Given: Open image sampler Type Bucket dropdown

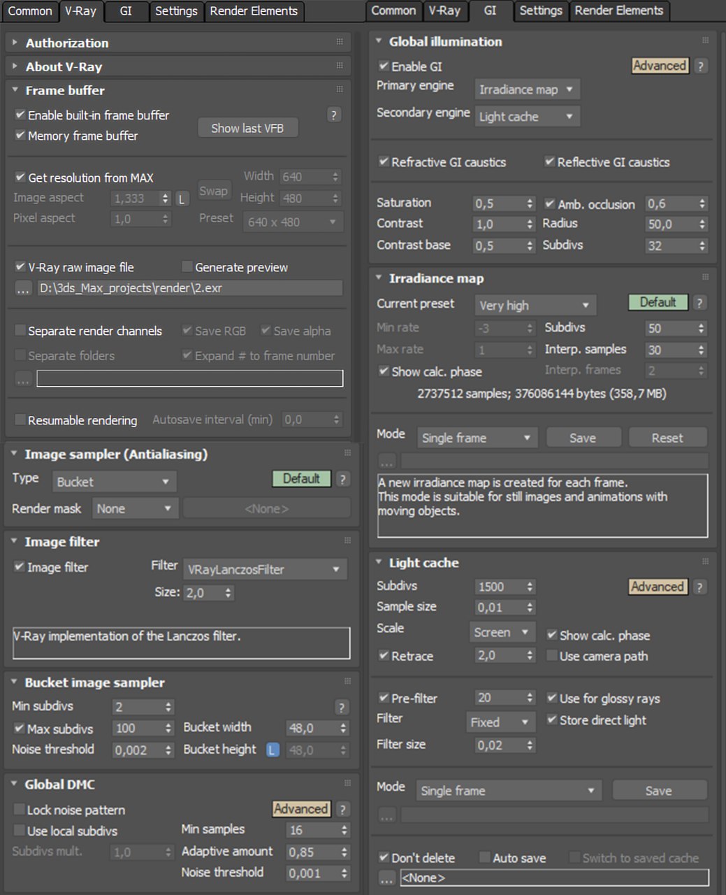Looking at the screenshot, I should (x=114, y=482).
